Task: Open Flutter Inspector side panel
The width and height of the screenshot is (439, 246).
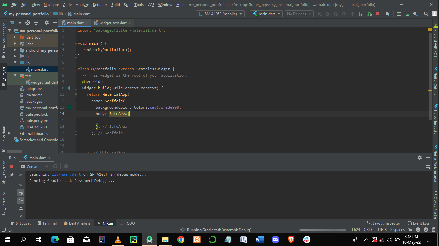Action: coord(435,120)
